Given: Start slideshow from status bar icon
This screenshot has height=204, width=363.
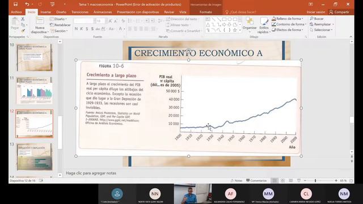Looking at the screenshot, I should [x=299, y=180].
